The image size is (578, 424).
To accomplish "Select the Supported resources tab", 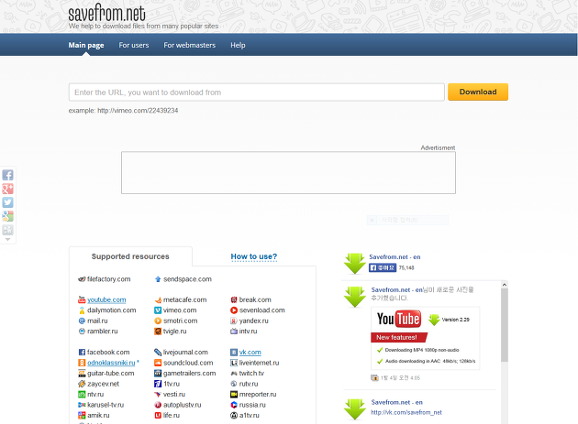I will tap(130, 256).
